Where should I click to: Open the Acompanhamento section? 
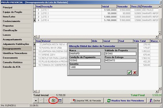click(17, 39)
